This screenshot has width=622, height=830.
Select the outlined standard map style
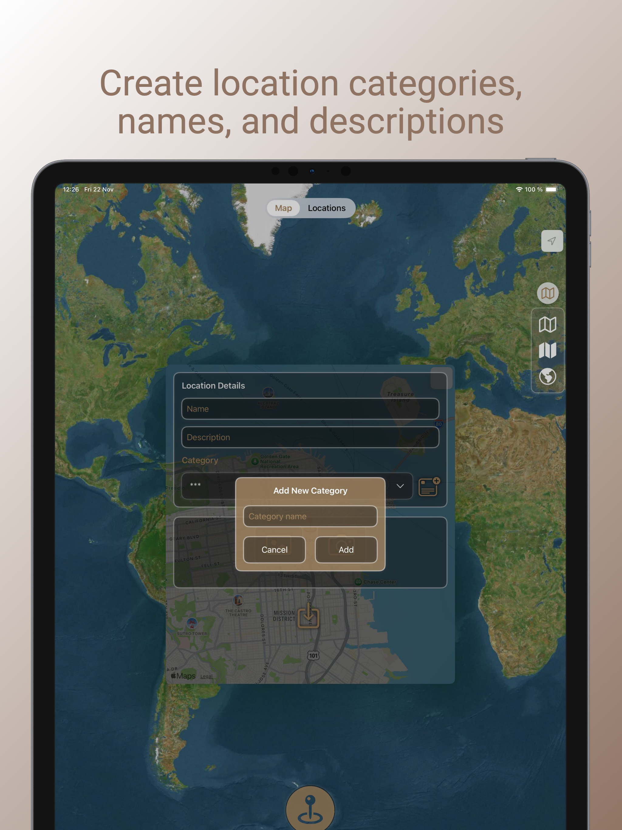point(547,324)
